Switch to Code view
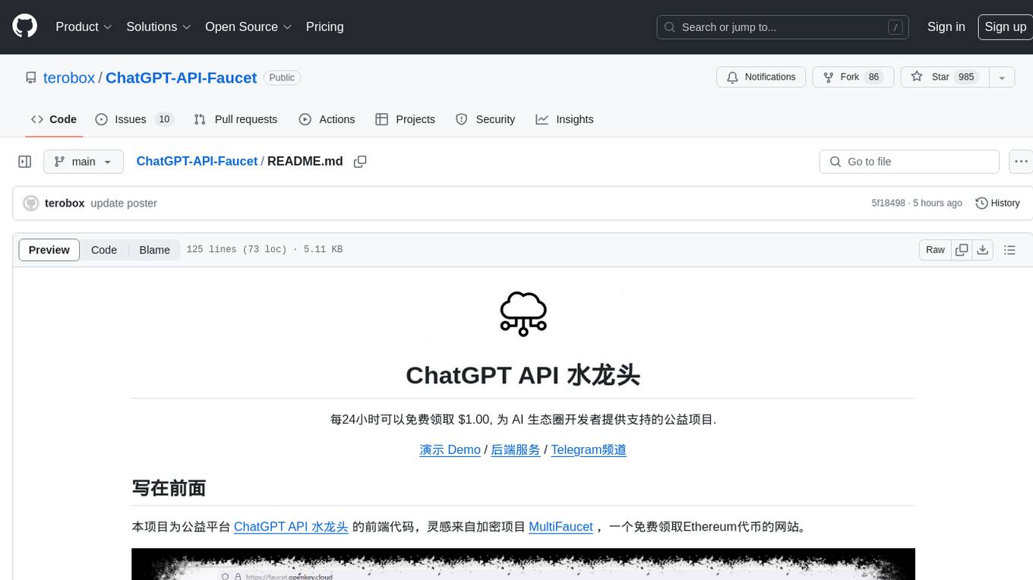The image size is (1033, 580). point(104,250)
